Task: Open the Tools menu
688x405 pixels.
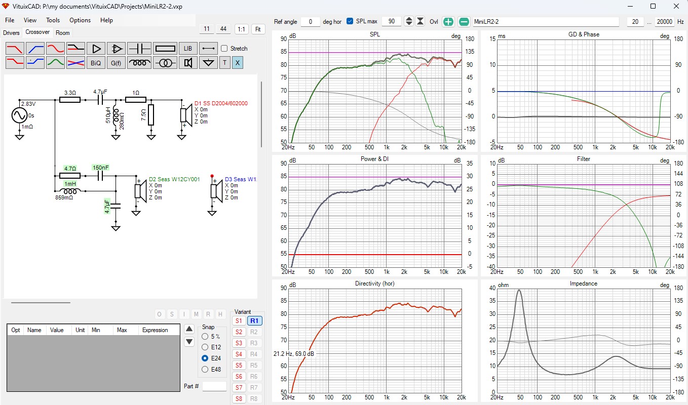Action: point(53,20)
